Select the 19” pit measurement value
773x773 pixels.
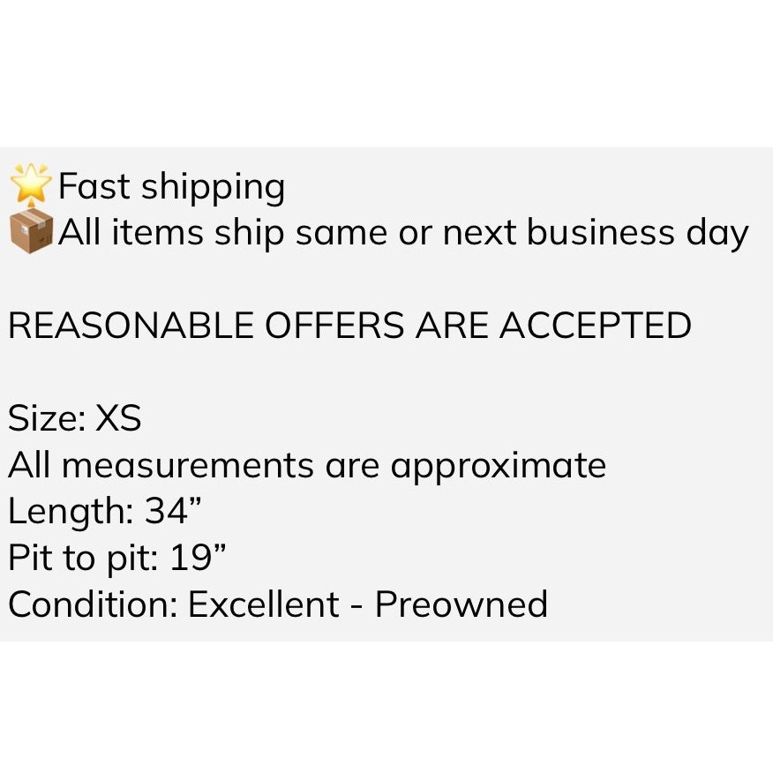pyautogui.click(x=196, y=558)
